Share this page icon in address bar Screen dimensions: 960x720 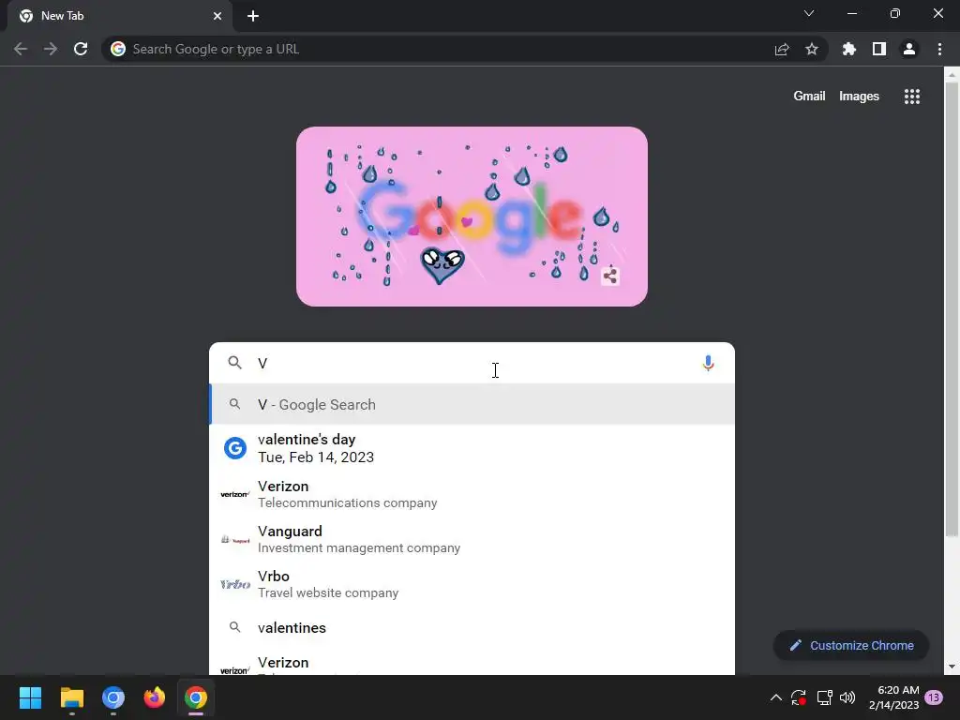coord(782,49)
